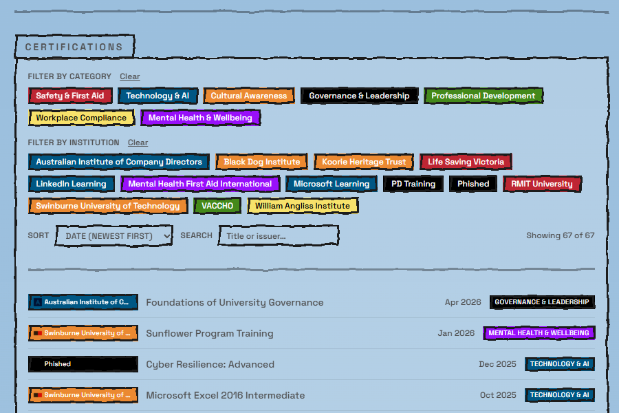
Task: Clear the institution filter
Action: (138, 142)
